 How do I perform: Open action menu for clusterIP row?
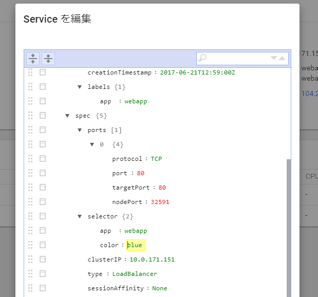(43, 259)
